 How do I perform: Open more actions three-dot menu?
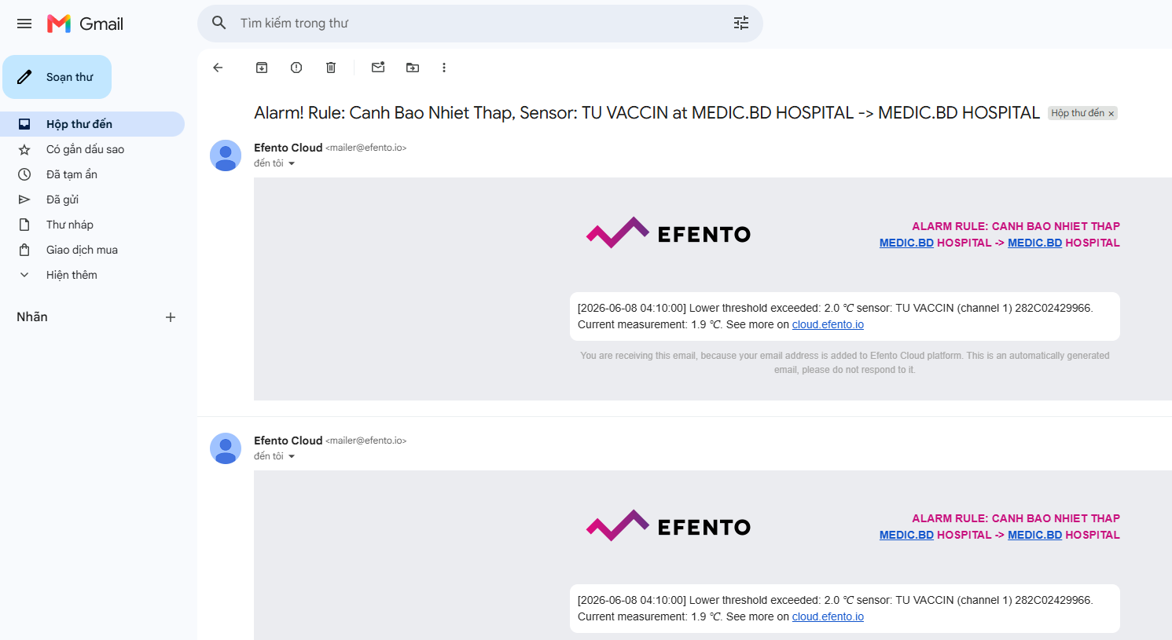pos(444,68)
